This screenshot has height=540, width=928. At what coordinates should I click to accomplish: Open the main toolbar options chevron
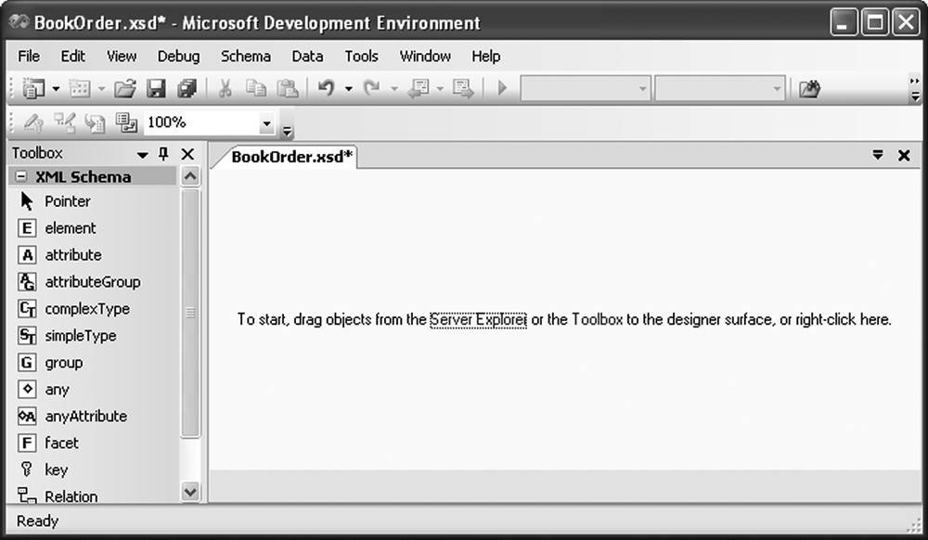pyautogui.click(x=915, y=89)
